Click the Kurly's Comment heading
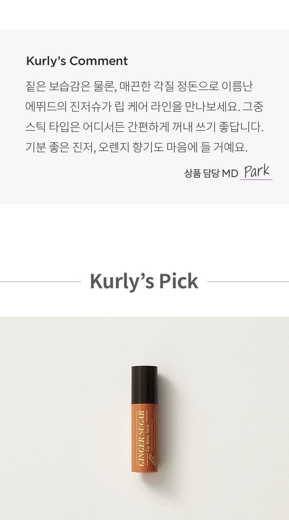The width and height of the screenshot is (289, 520). [x=77, y=61]
